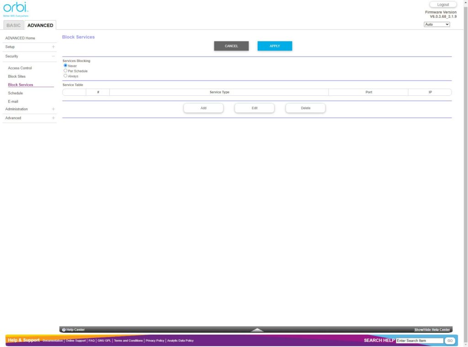
Task: Expand help panel using center arrow
Action: (257, 330)
